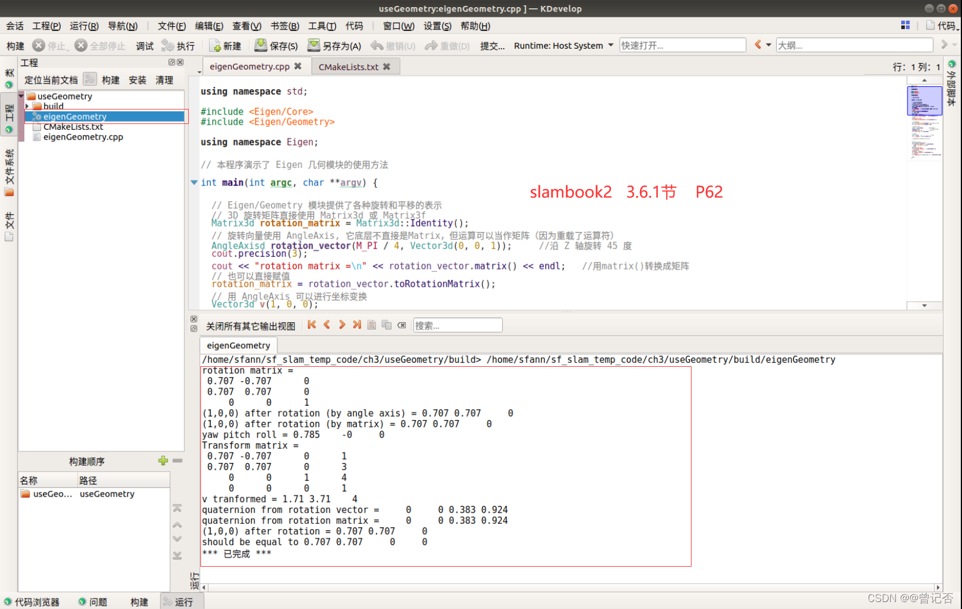Toggle the 文件系统 side panel
962x609 pixels.
[x=9, y=172]
